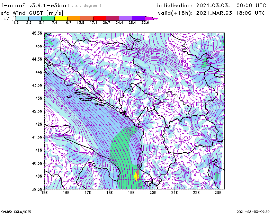Click the 41.5N latitude label
The width and height of the screenshot is (277, 214).
pos(37,137)
